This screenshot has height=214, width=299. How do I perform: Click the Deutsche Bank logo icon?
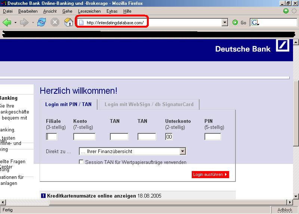(x=283, y=45)
